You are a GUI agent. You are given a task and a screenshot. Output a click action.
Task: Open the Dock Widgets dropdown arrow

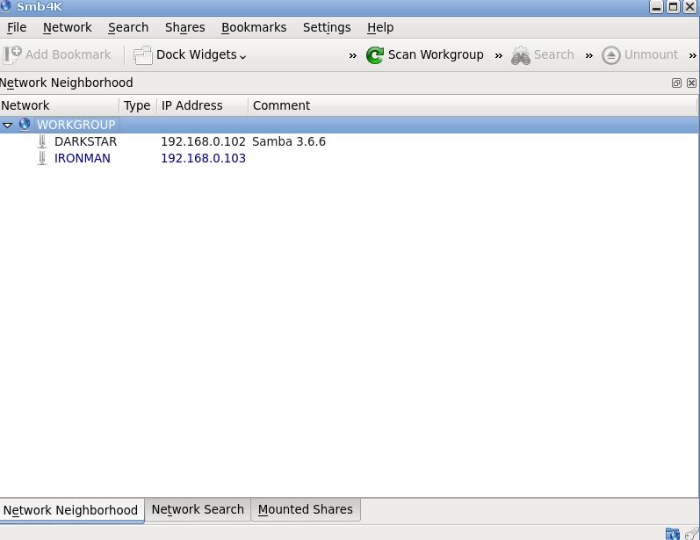tap(243, 57)
